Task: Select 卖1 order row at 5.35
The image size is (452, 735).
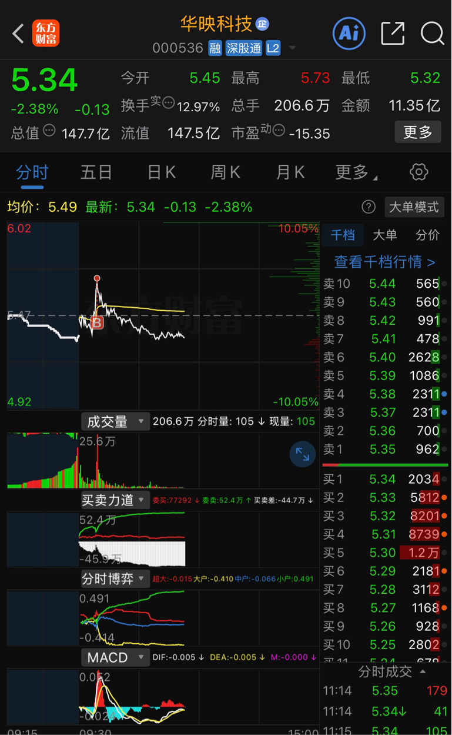Action: [x=385, y=449]
